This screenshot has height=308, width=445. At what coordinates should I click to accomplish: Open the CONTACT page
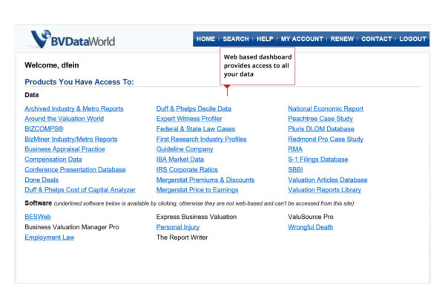click(377, 39)
